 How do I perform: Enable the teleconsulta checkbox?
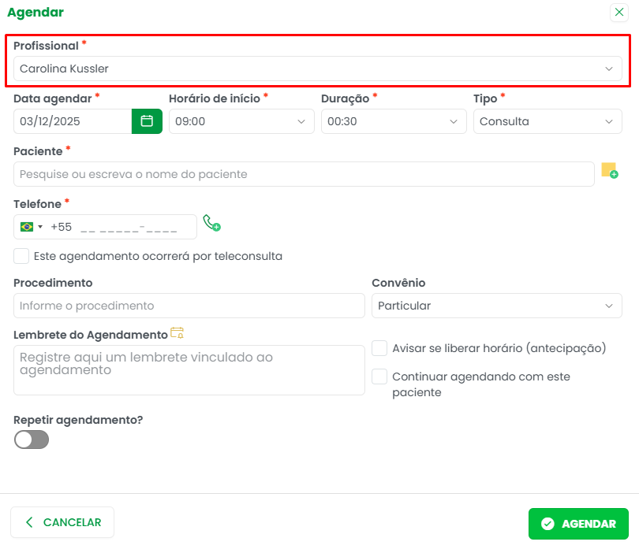(21, 256)
